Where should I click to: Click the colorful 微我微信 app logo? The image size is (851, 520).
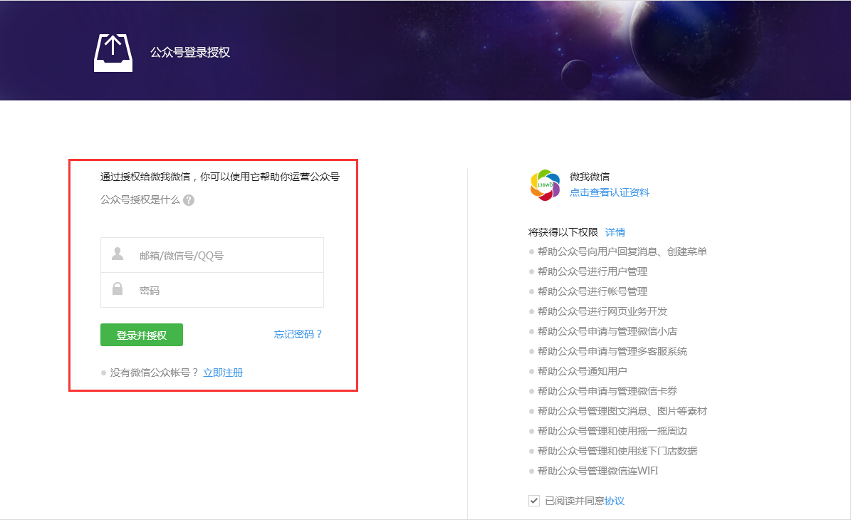[x=545, y=184]
